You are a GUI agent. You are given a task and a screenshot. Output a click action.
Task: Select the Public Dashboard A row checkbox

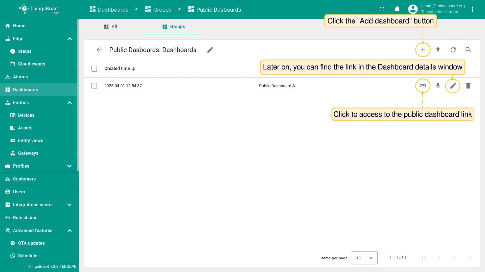(94, 86)
